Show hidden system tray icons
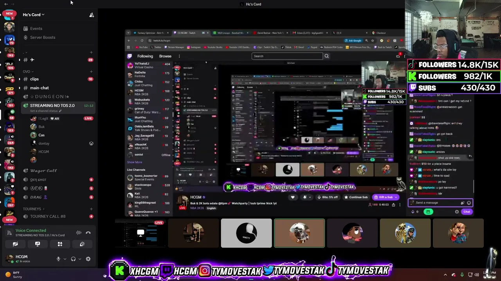Viewport: 501px width, 281px height. coord(445,275)
